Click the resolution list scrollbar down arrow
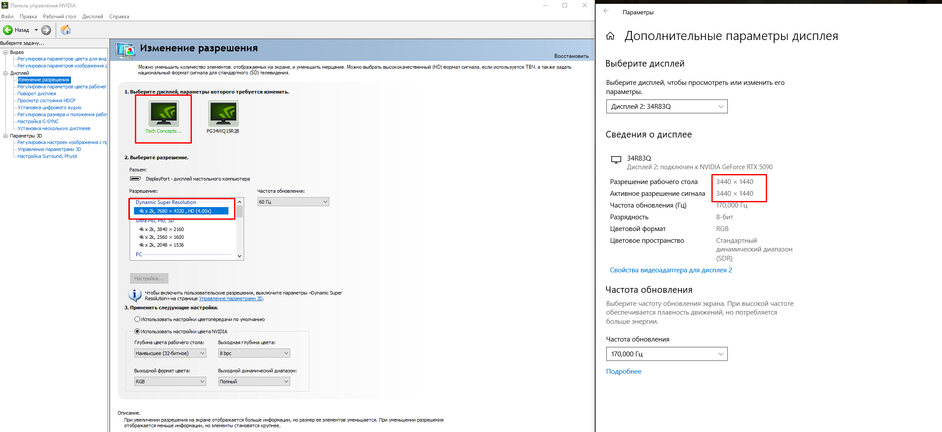942x432 pixels. [x=239, y=256]
